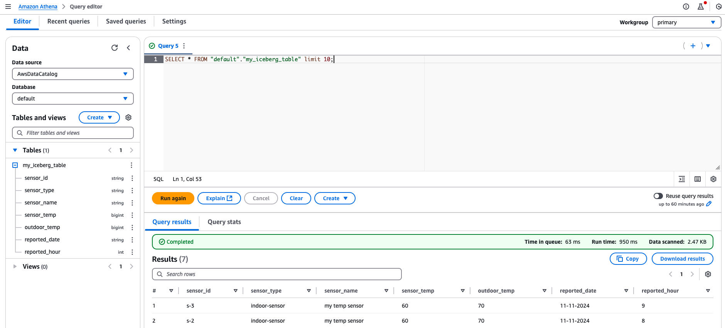Viewport: 725px width, 328px height.
Task: Open the notifications flask icon
Action: point(701,7)
